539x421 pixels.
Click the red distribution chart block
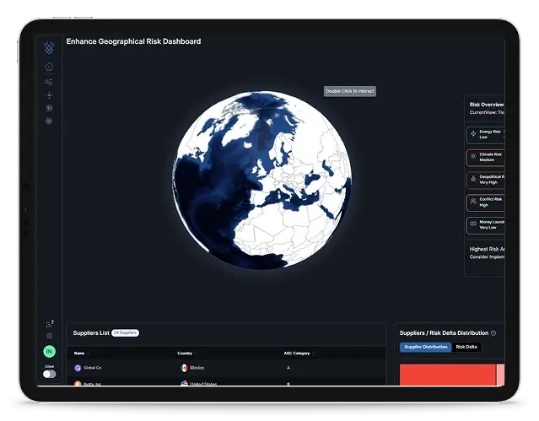tap(448, 375)
